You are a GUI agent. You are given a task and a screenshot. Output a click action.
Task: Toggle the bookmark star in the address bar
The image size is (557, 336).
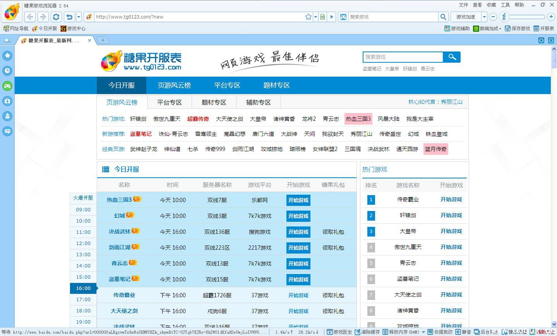[x=308, y=17]
